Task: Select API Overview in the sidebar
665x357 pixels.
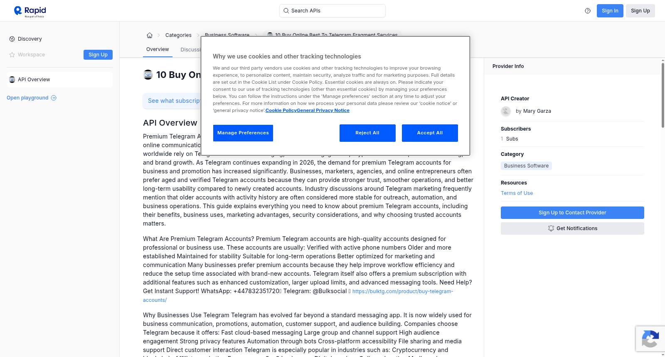Action: tap(59, 80)
